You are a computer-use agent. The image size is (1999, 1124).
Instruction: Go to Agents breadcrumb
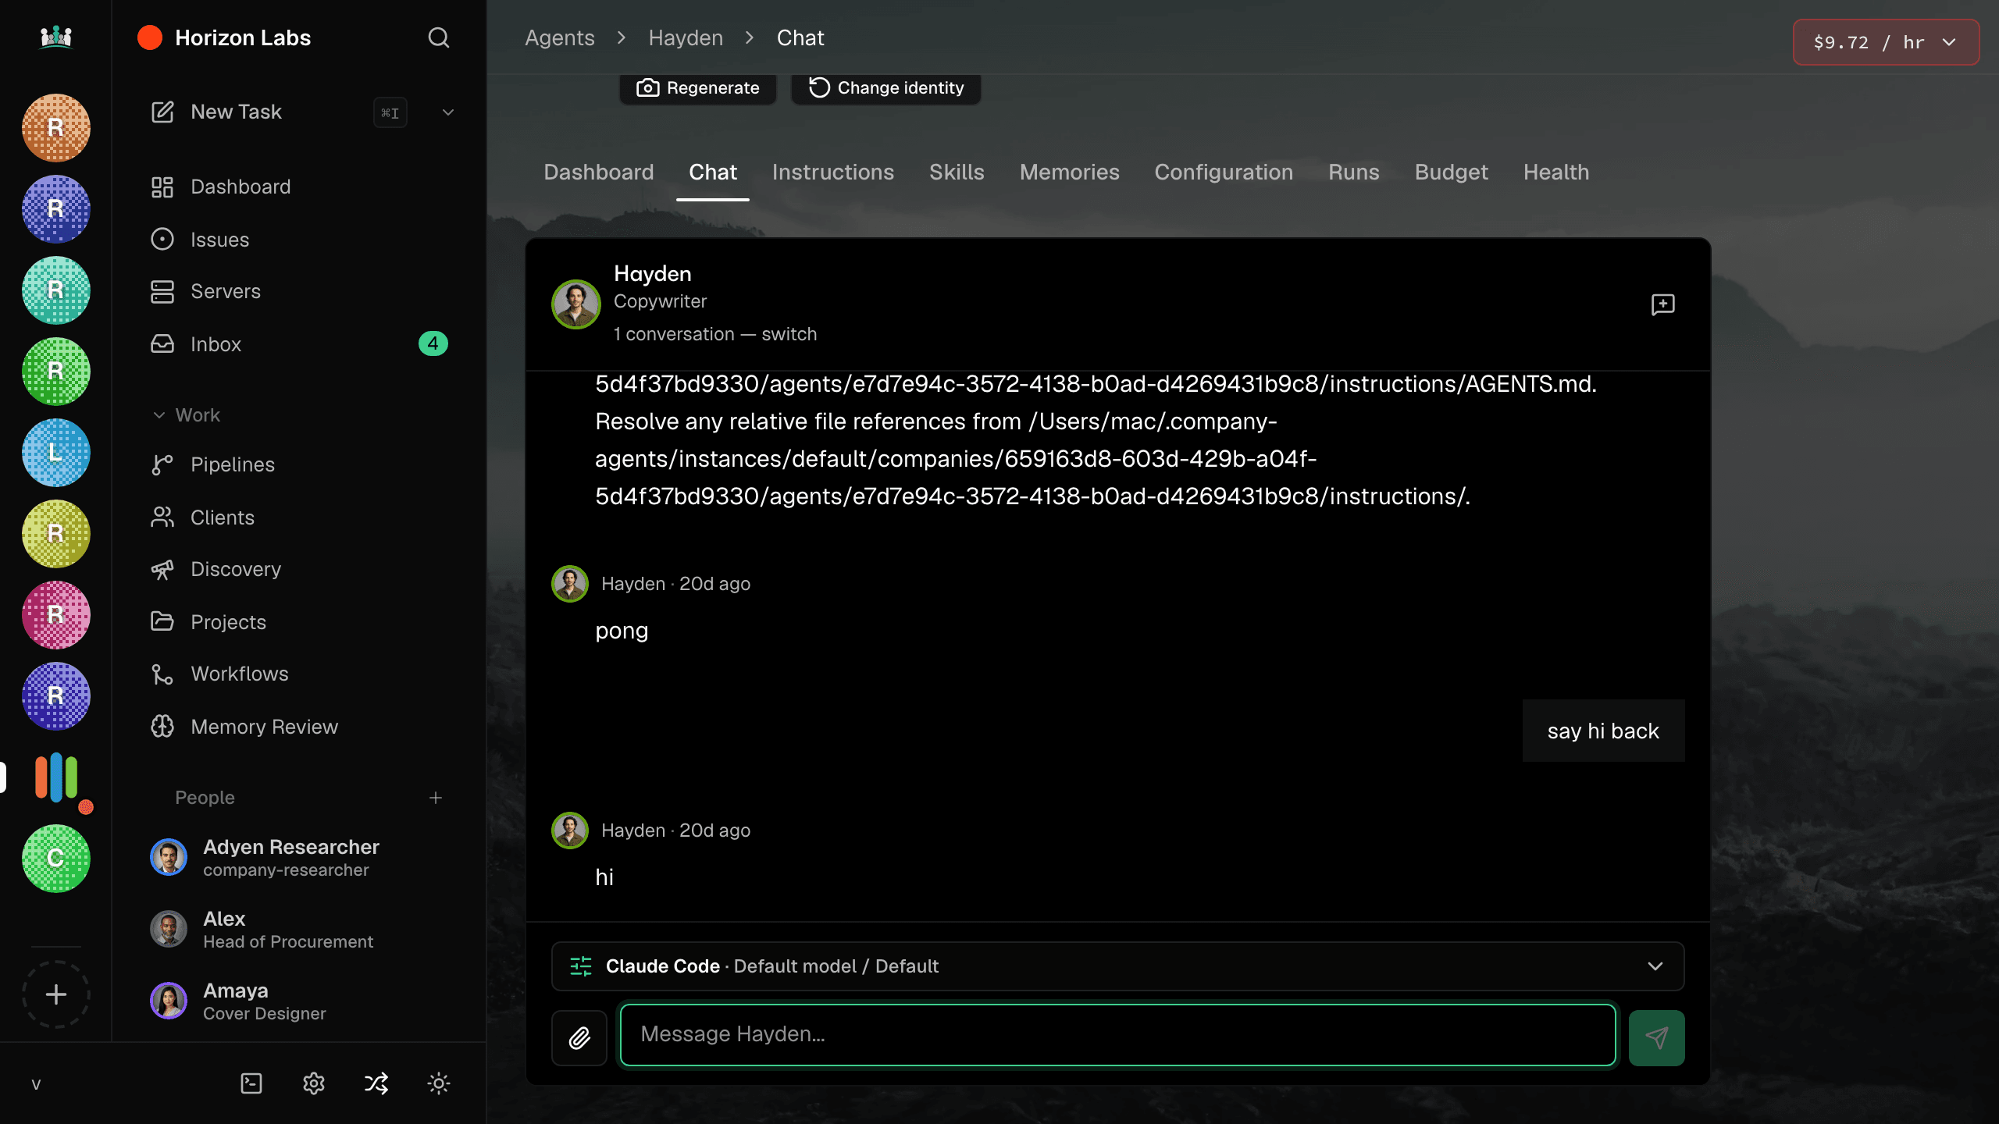(x=559, y=37)
